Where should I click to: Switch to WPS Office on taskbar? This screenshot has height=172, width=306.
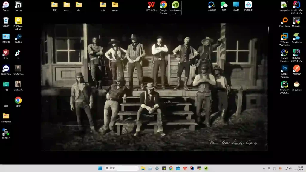185,168
